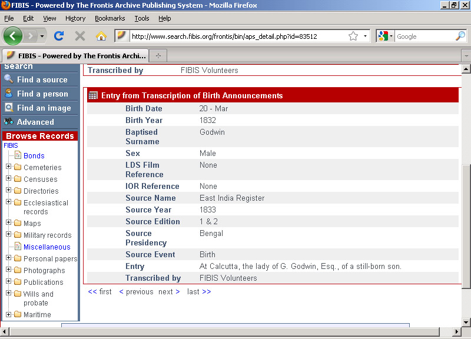
Task: Expand the Cemeteries tree node
Action: (9, 167)
